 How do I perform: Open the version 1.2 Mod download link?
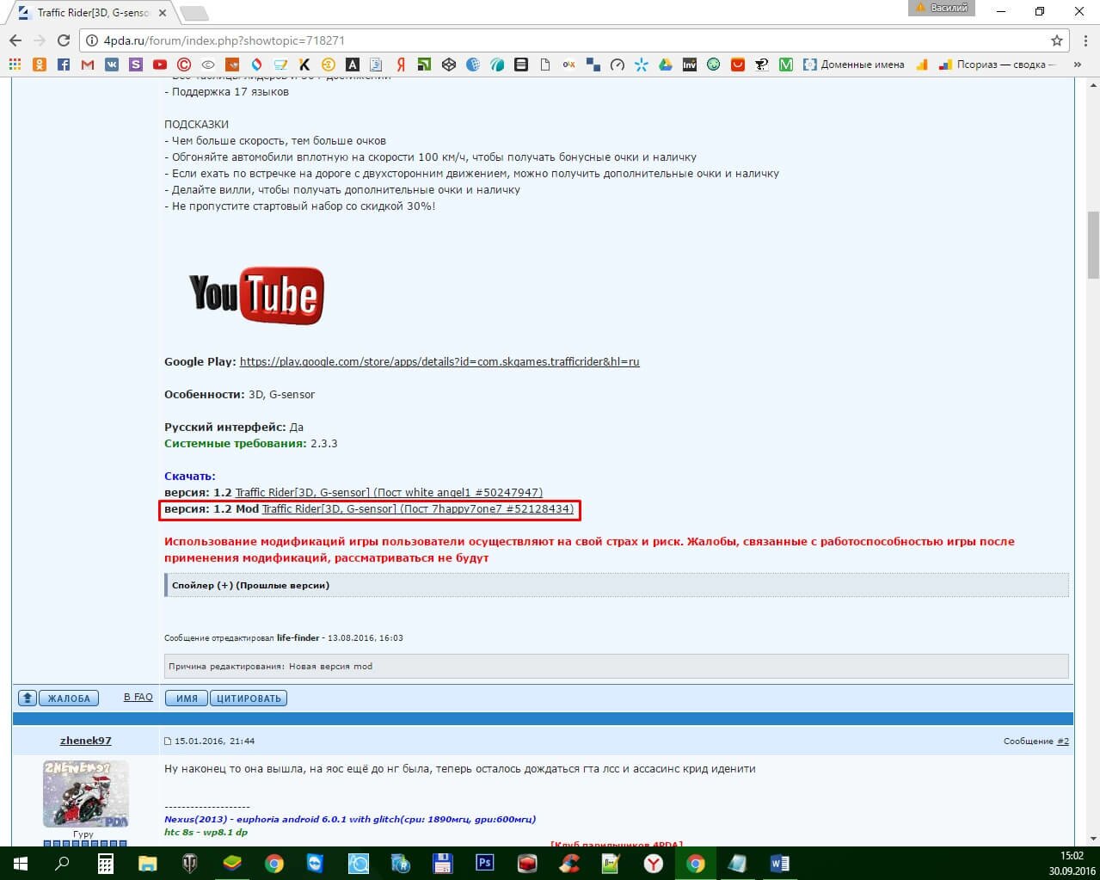point(417,509)
